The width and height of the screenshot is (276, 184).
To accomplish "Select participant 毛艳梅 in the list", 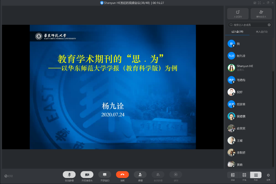I will coord(249,80).
